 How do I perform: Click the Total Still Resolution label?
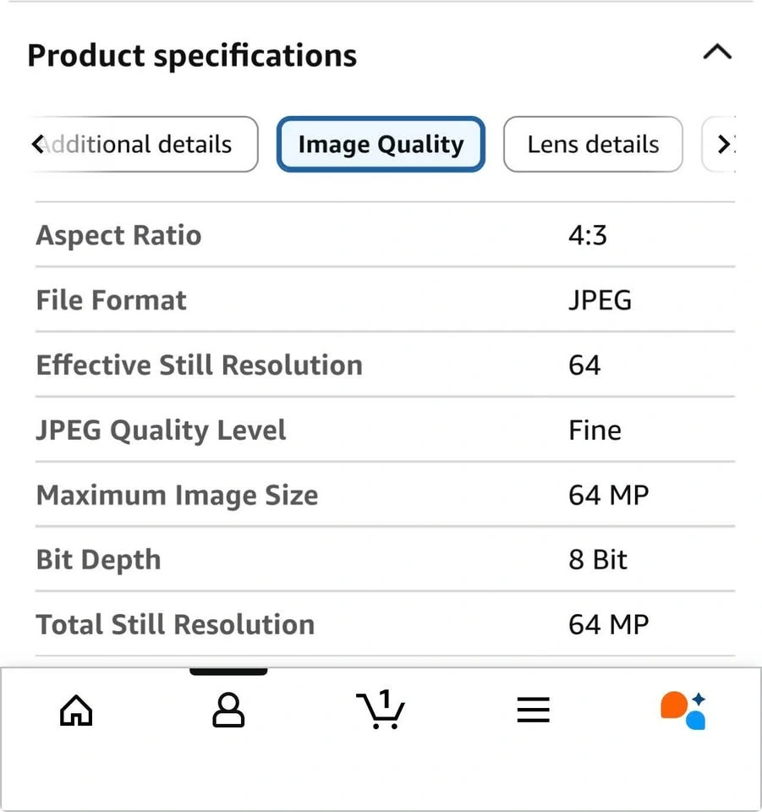click(175, 625)
